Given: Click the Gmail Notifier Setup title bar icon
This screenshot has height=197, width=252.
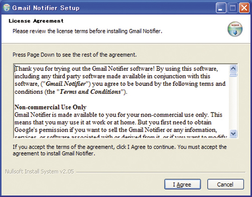Looking at the screenshot, I should 7,8.
